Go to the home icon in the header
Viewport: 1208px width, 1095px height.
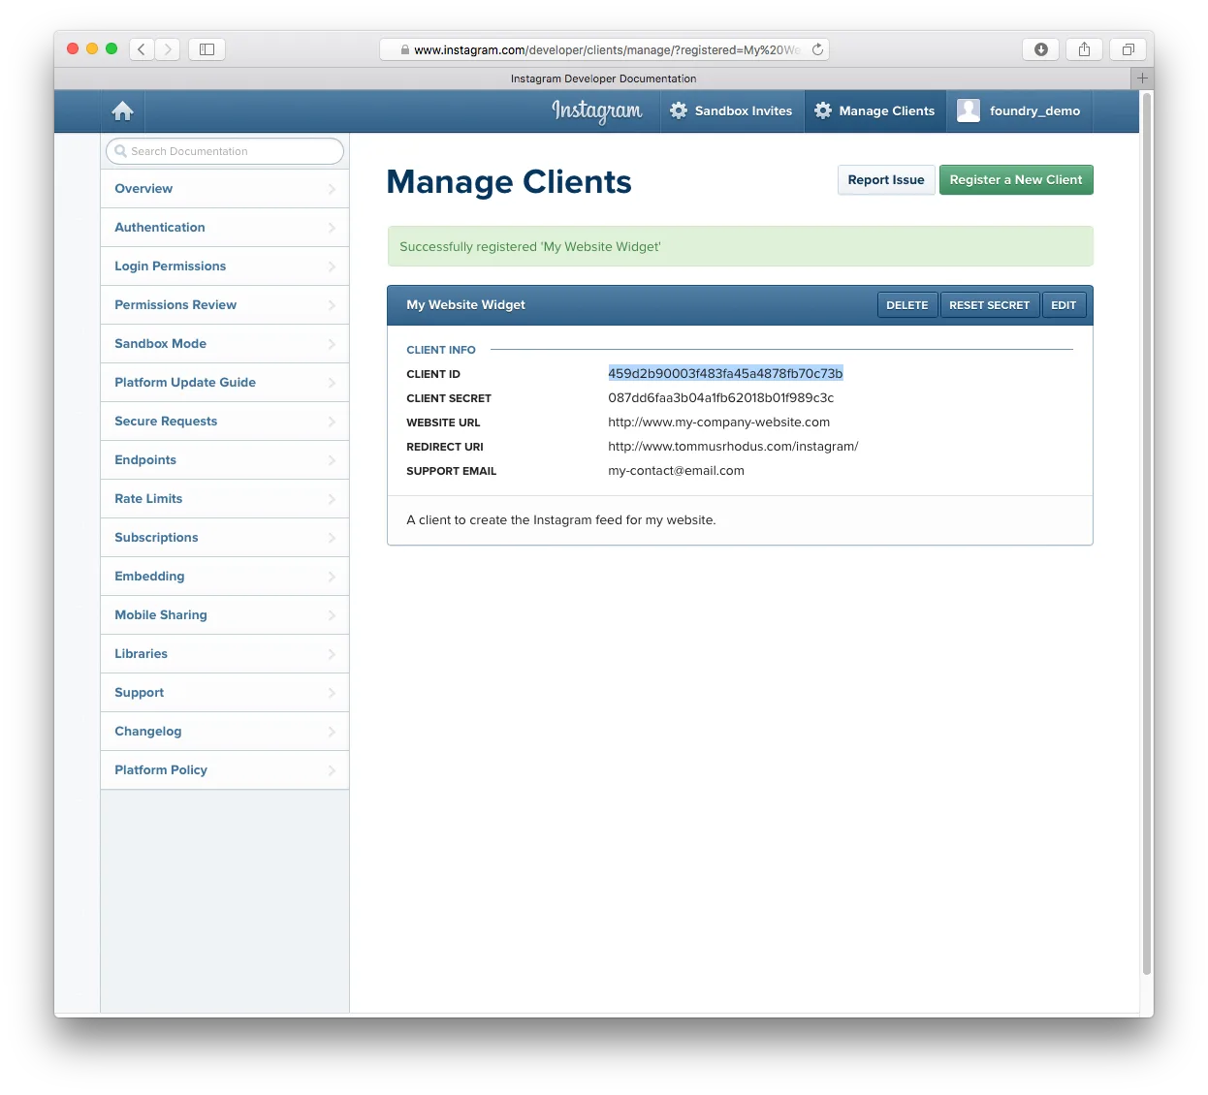[x=122, y=111]
